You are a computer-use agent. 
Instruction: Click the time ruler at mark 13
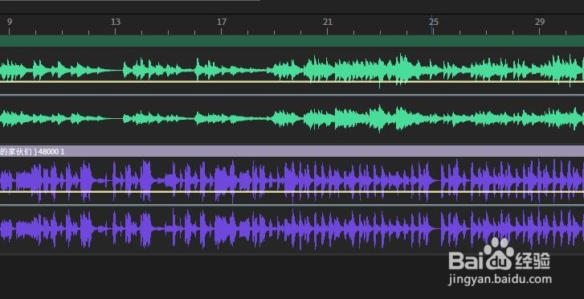[116, 22]
